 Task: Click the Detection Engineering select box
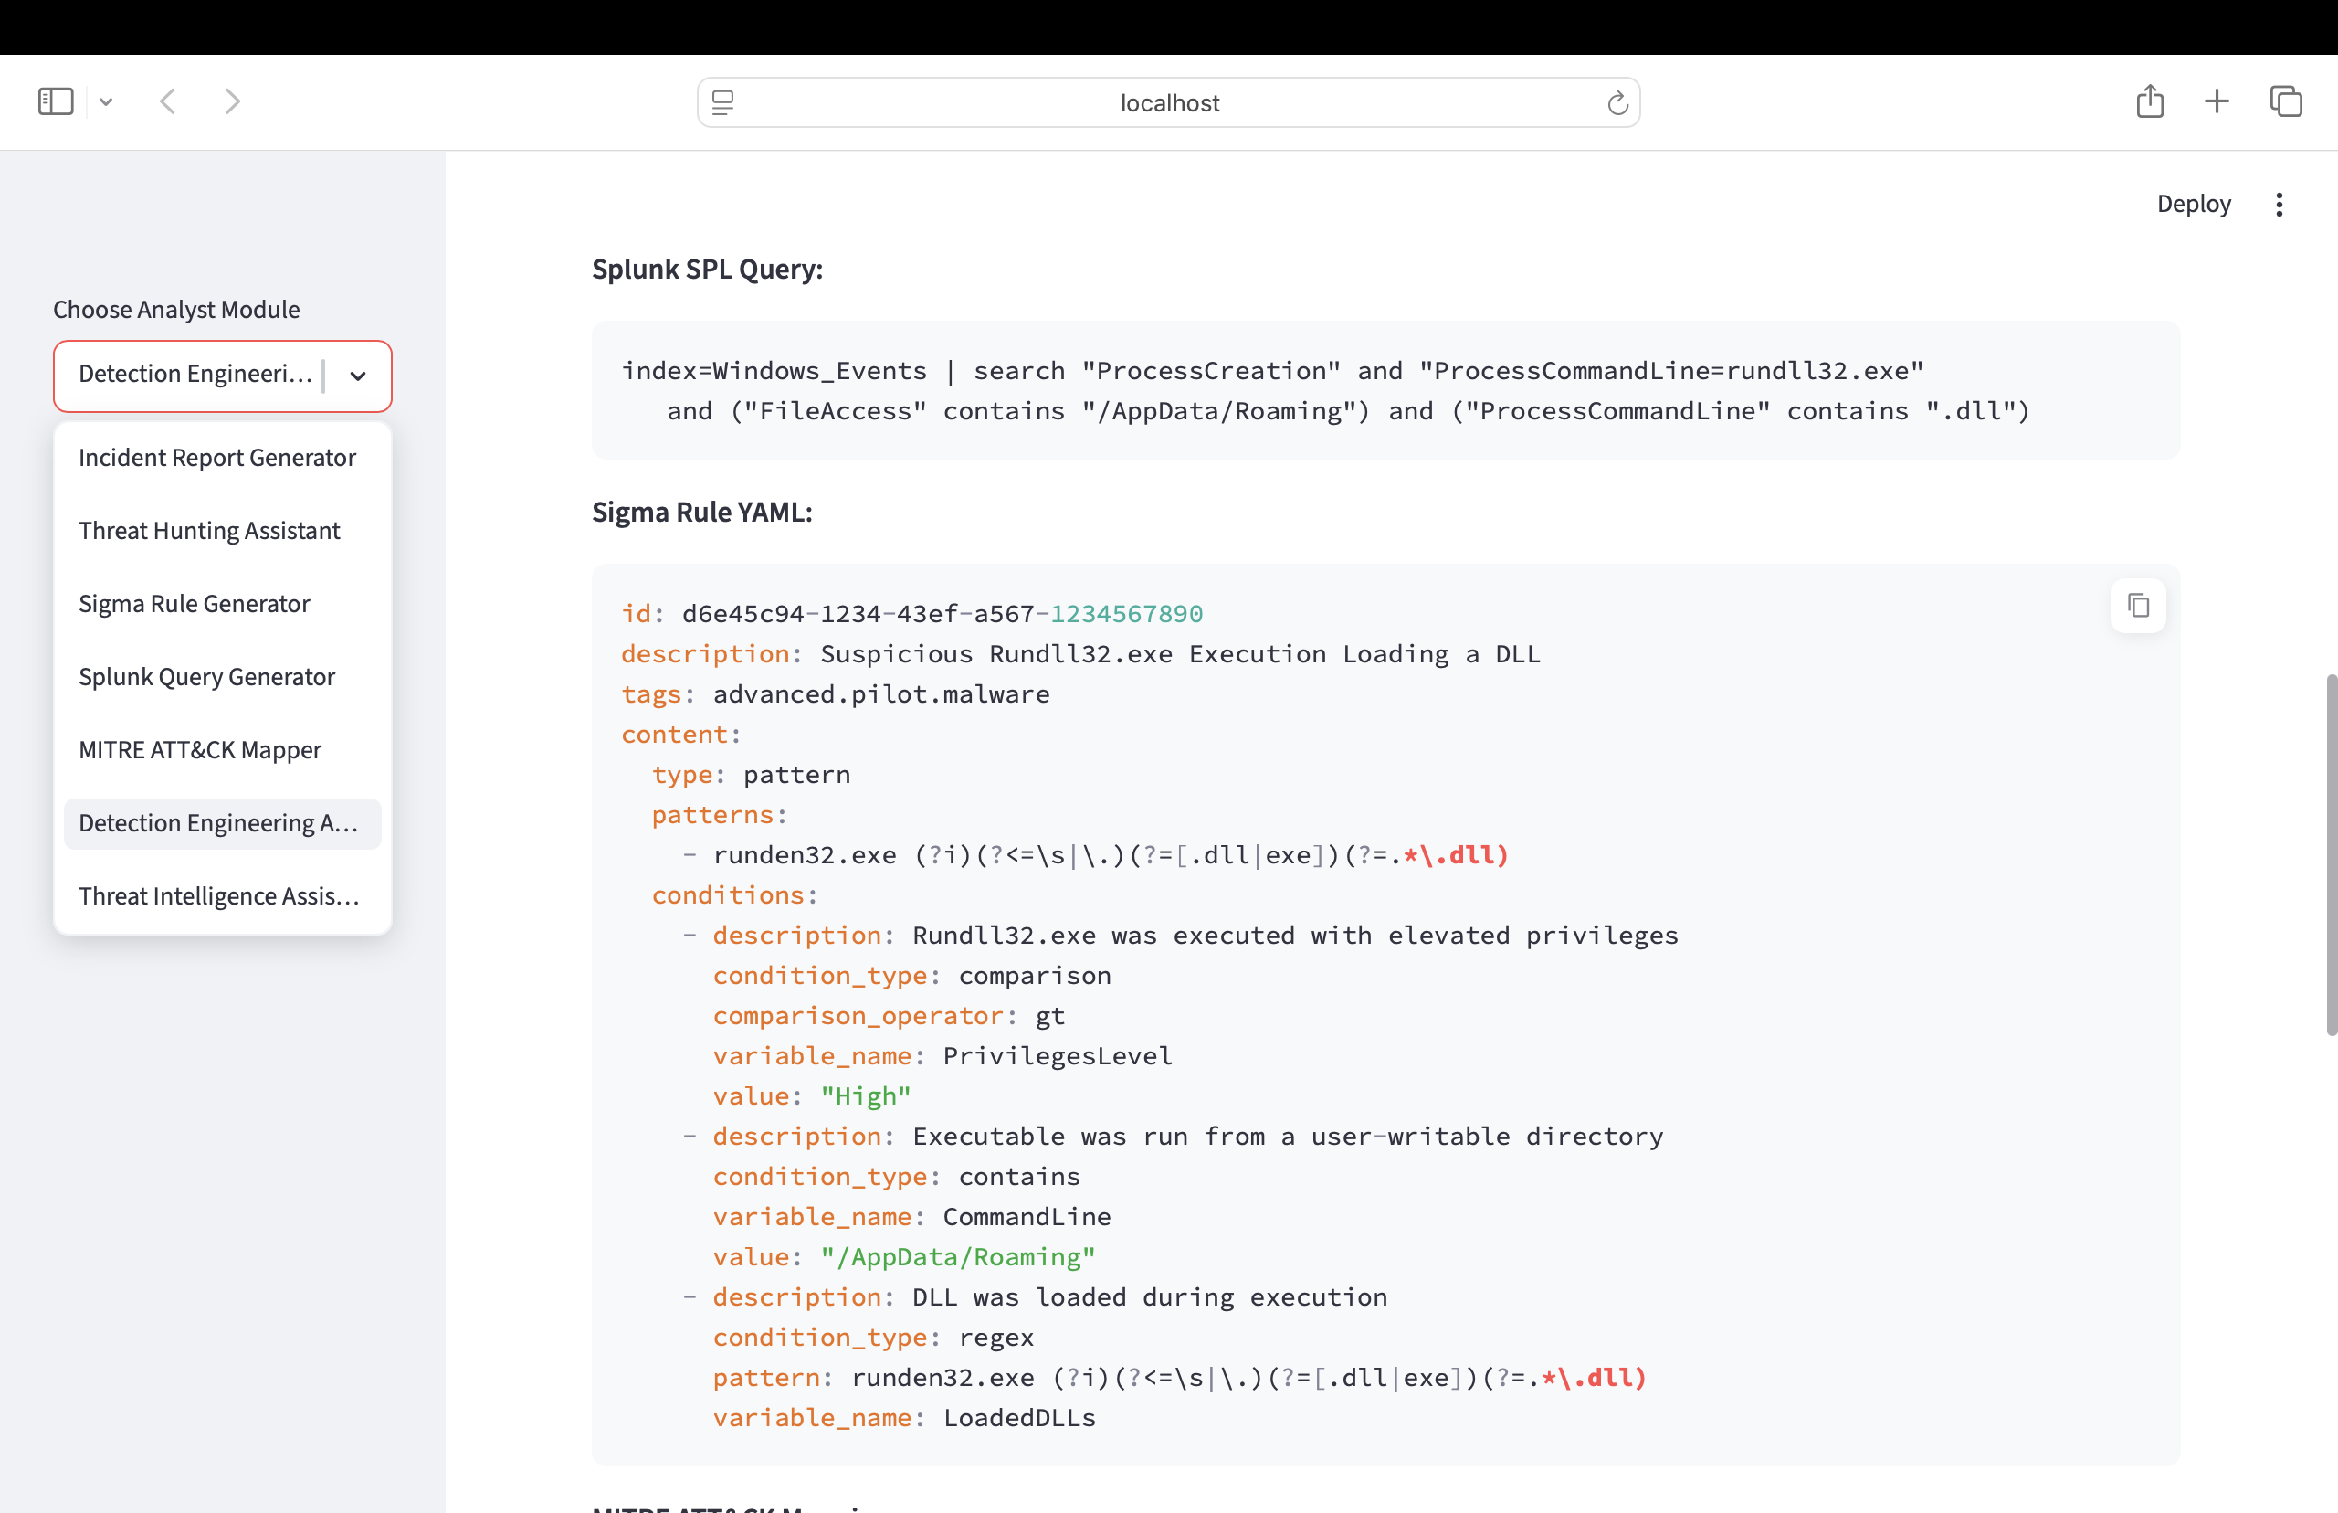(223, 376)
